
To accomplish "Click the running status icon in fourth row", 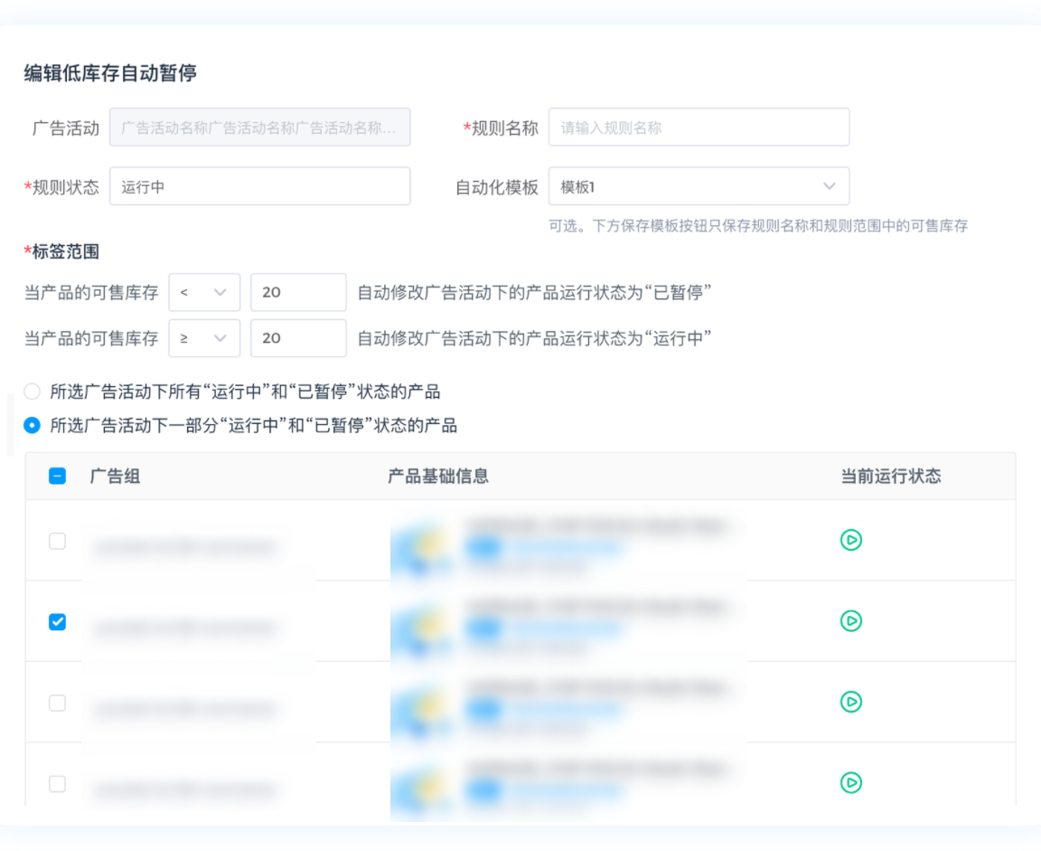I will point(850,782).
